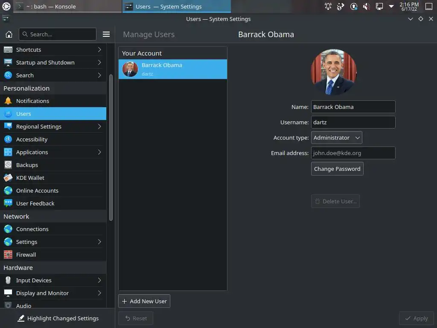
Task: Select Barrack Obama in user list
Action: 173,69
